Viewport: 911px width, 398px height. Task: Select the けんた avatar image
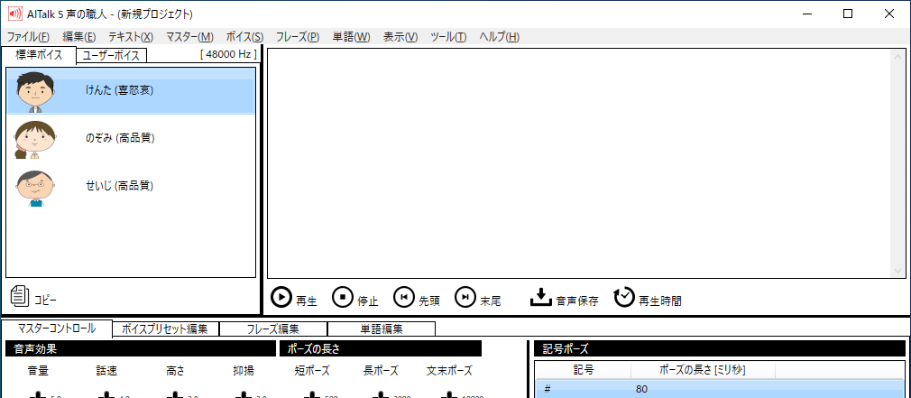35,91
